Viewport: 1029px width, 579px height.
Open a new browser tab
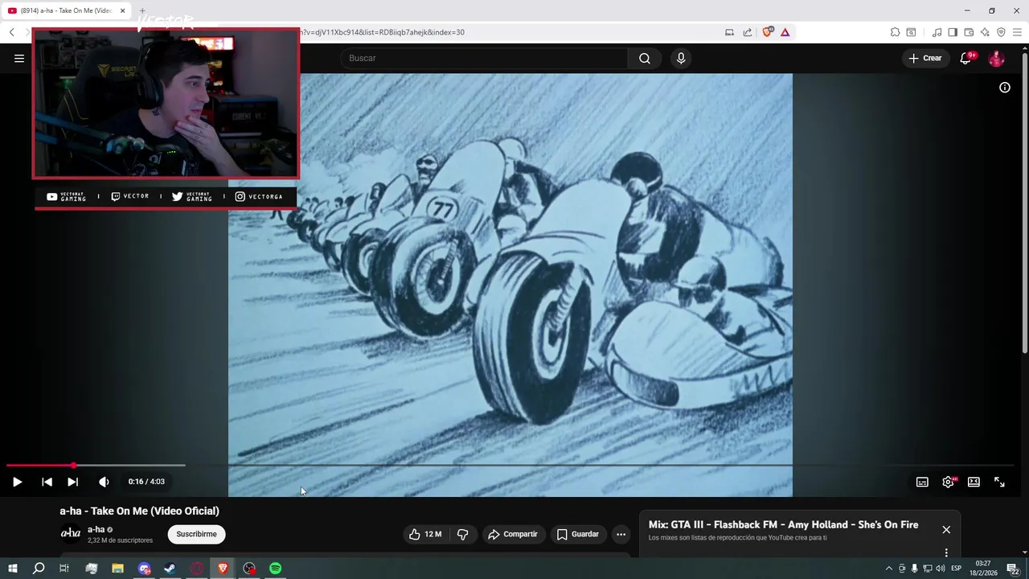142,10
